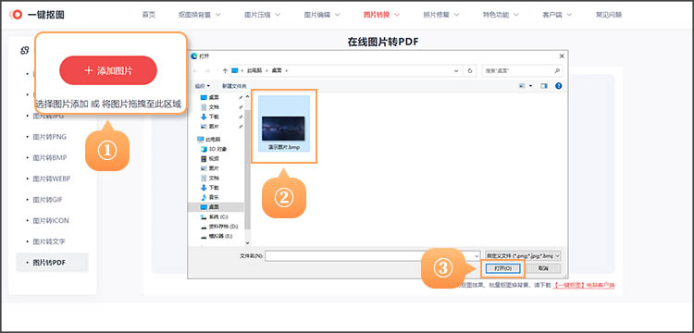This screenshot has width=694, height=333.
Task: Click the change view icon
Action: pos(522,85)
